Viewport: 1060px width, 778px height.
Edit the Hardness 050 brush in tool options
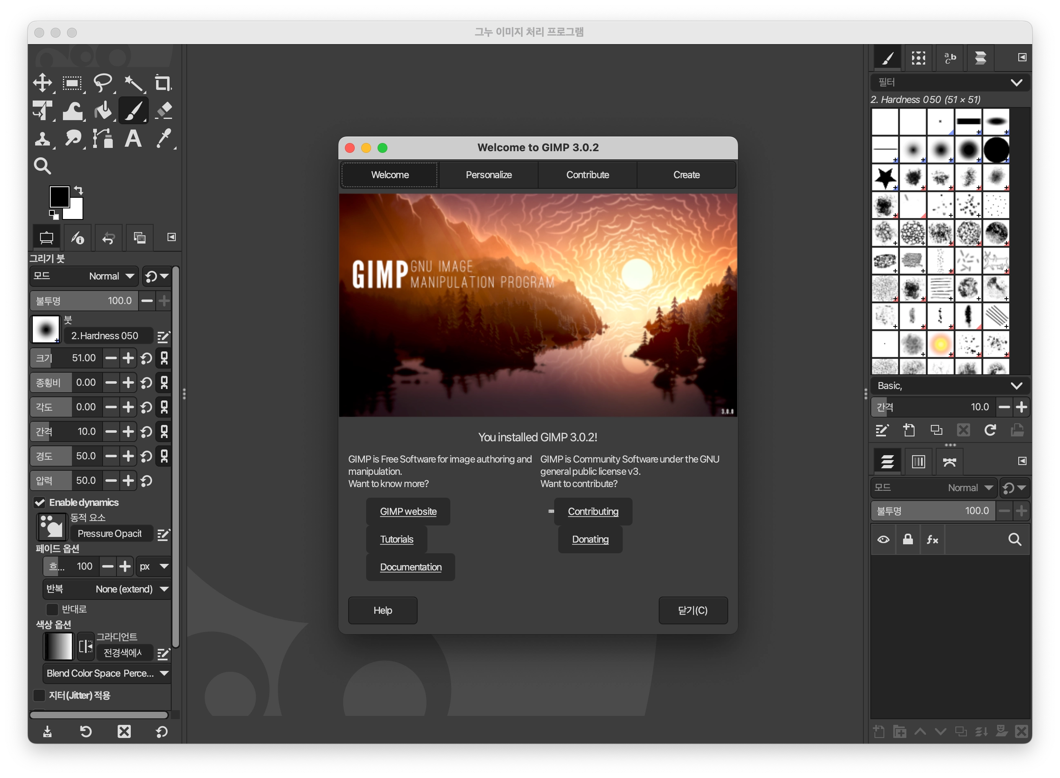[x=163, y=337]
